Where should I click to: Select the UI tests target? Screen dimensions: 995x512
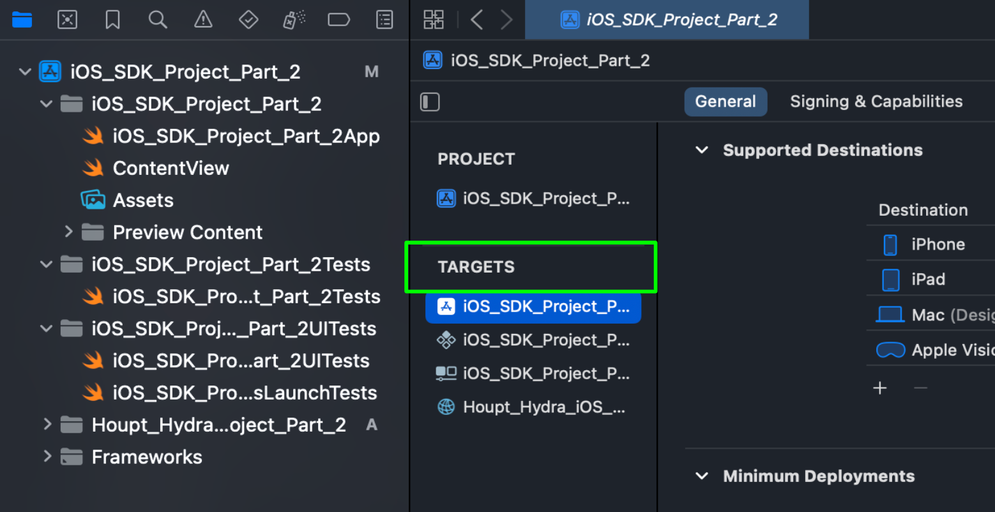coord(533,373)
